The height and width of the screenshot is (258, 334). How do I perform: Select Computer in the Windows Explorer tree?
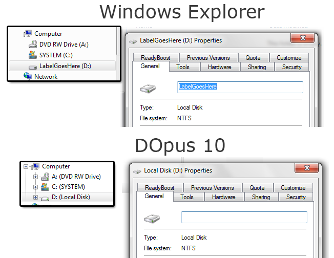[x=48, y=34]
